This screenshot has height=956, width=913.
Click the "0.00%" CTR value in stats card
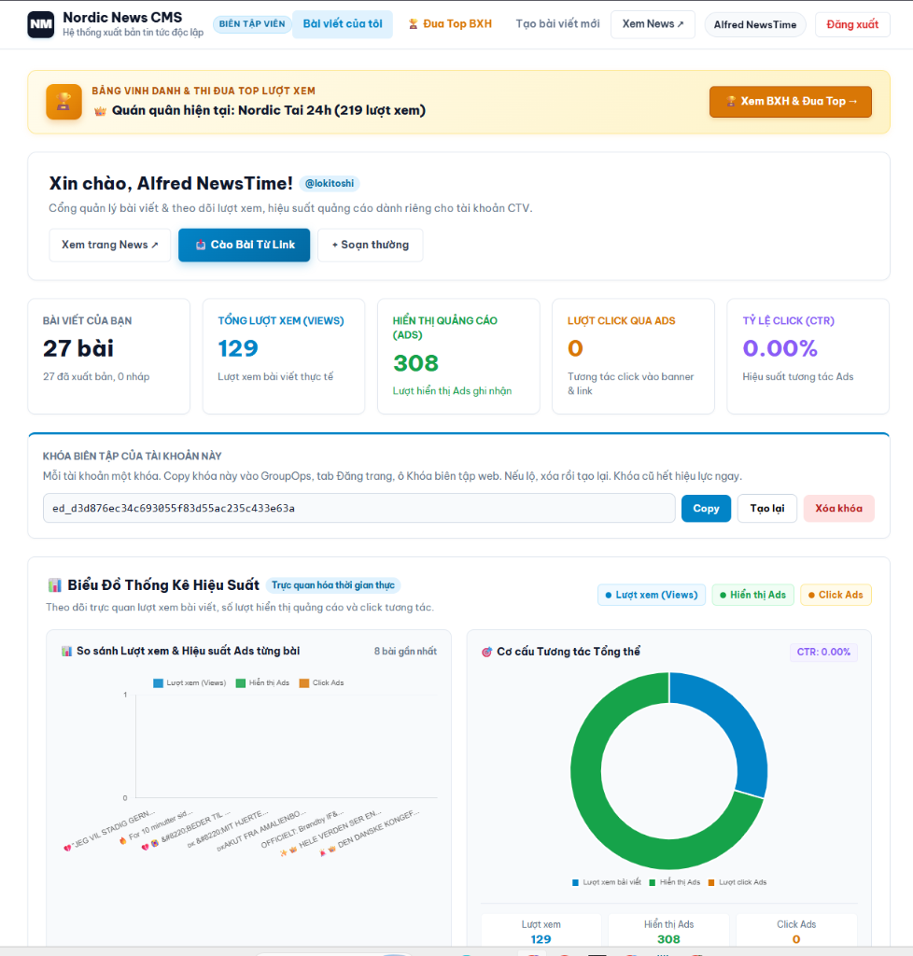coord(780,349)
